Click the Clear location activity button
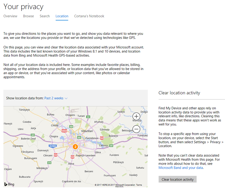 [x=177, y=179]
